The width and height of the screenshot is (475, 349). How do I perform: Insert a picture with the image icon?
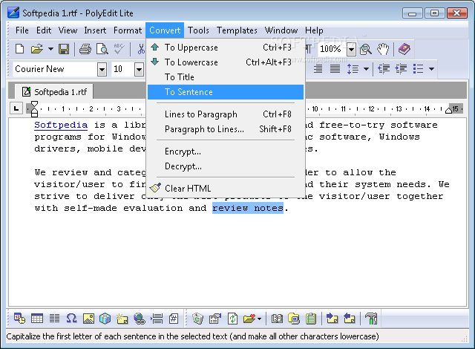click(x=88, y=319)
